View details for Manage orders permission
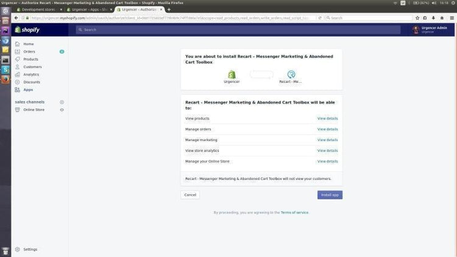 (327, 129)
